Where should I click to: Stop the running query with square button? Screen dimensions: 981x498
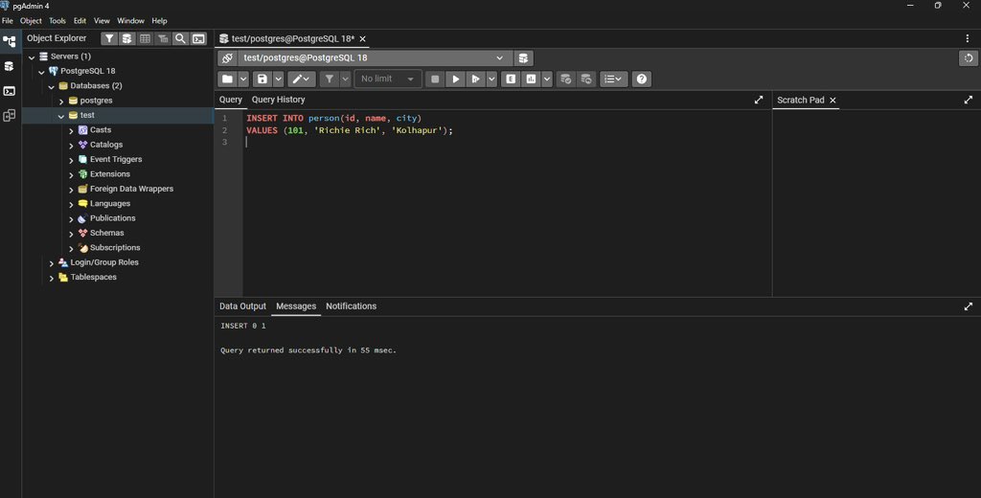coord(436,79)
